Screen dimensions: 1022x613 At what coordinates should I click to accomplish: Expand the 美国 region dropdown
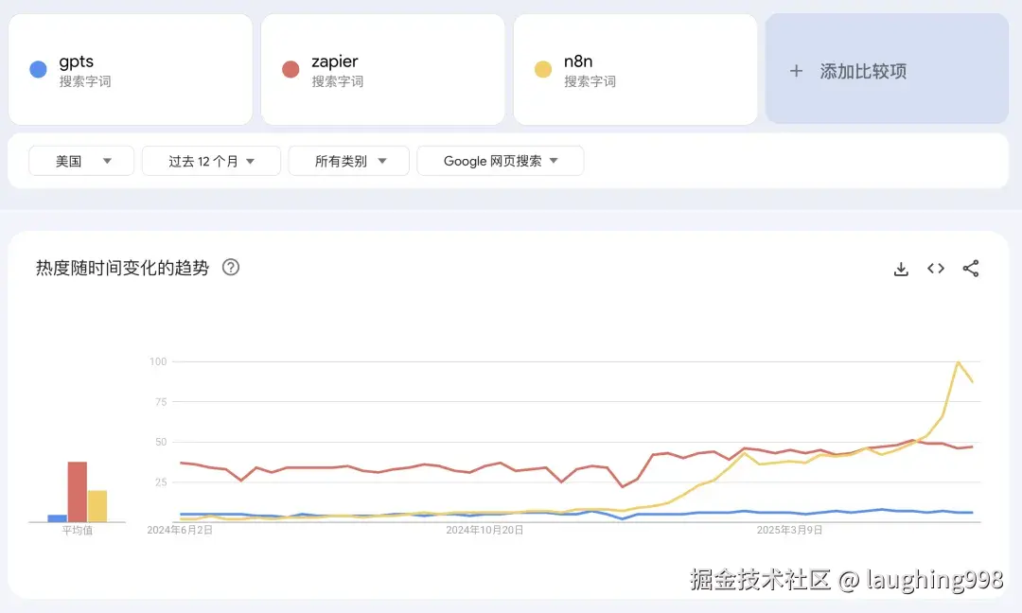pos(80,161)
